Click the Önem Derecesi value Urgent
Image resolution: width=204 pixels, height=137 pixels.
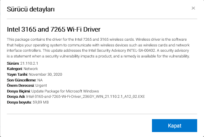[41, 86]
